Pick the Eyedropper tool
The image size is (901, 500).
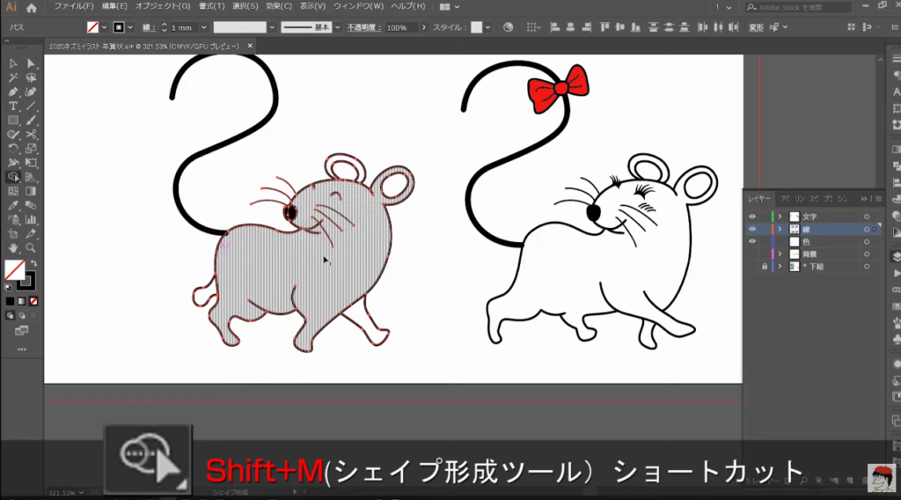click(x=12, y=205)
